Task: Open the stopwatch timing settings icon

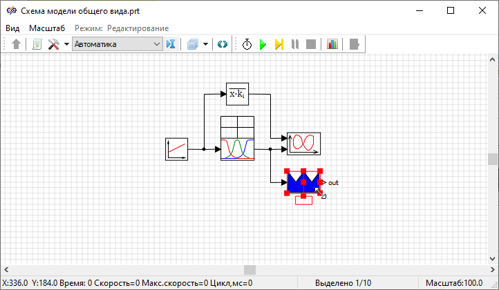Action: [247, 44]
